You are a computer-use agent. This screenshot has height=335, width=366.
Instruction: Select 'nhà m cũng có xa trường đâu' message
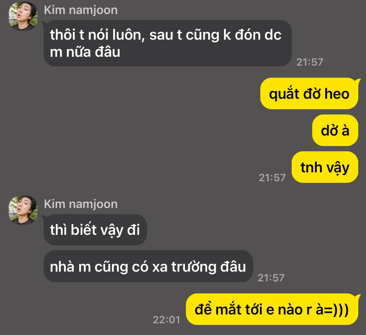tap(148, 266)
